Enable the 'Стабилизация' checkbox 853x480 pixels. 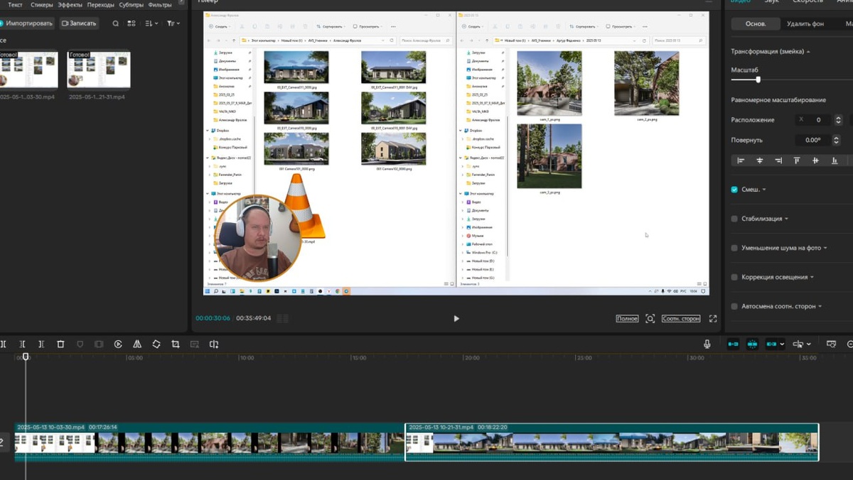[734, 219]
